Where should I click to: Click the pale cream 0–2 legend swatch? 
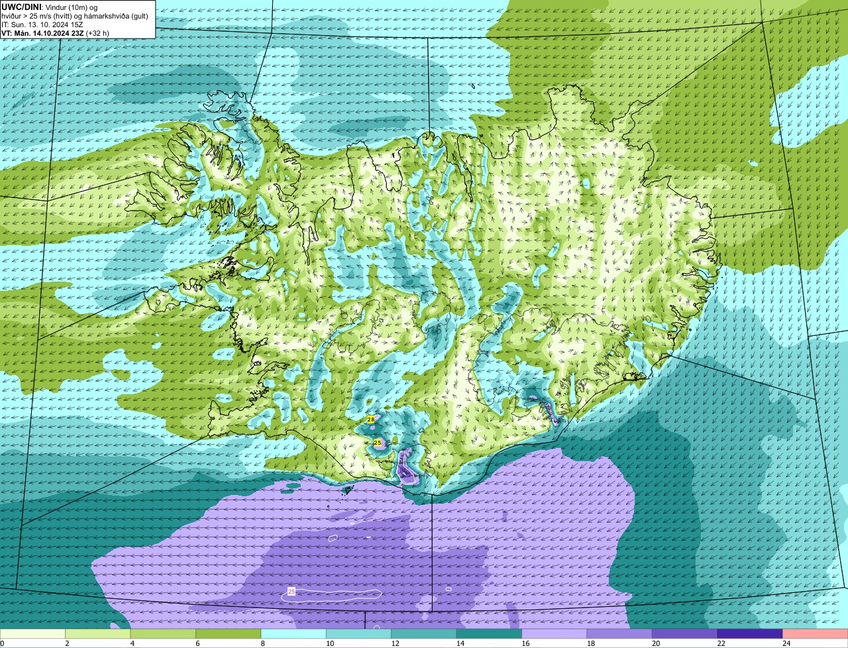pos(33,634)
